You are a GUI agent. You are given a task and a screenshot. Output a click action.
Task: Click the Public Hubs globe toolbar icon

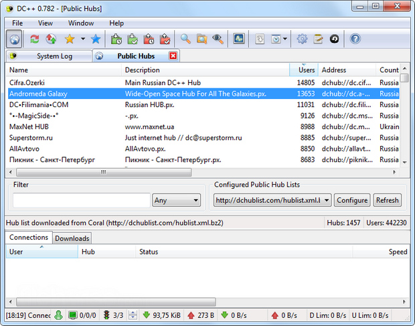point(14,39)
